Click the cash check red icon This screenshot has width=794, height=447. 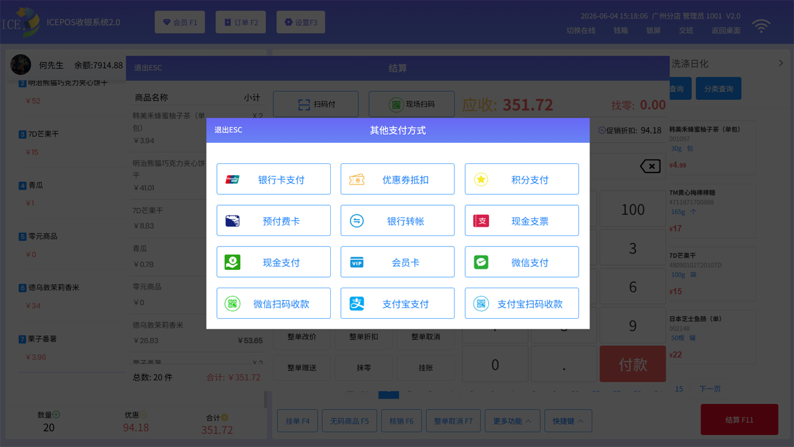click(481, 221)
